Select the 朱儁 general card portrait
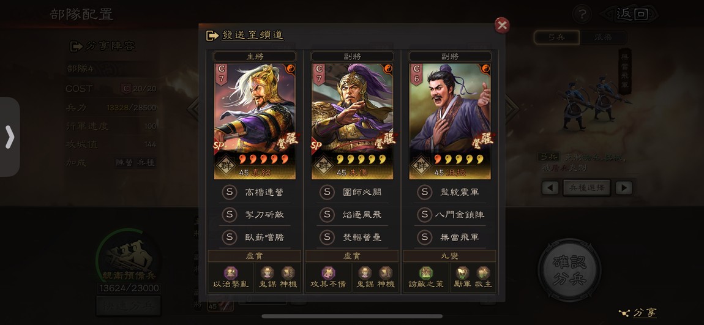The width and height of the screenshot is (704, 325). pos(353,121)
